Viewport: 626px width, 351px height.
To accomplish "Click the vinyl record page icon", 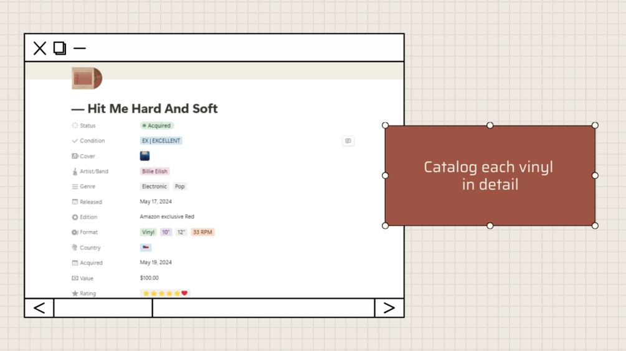I will (x=87, y=78).
